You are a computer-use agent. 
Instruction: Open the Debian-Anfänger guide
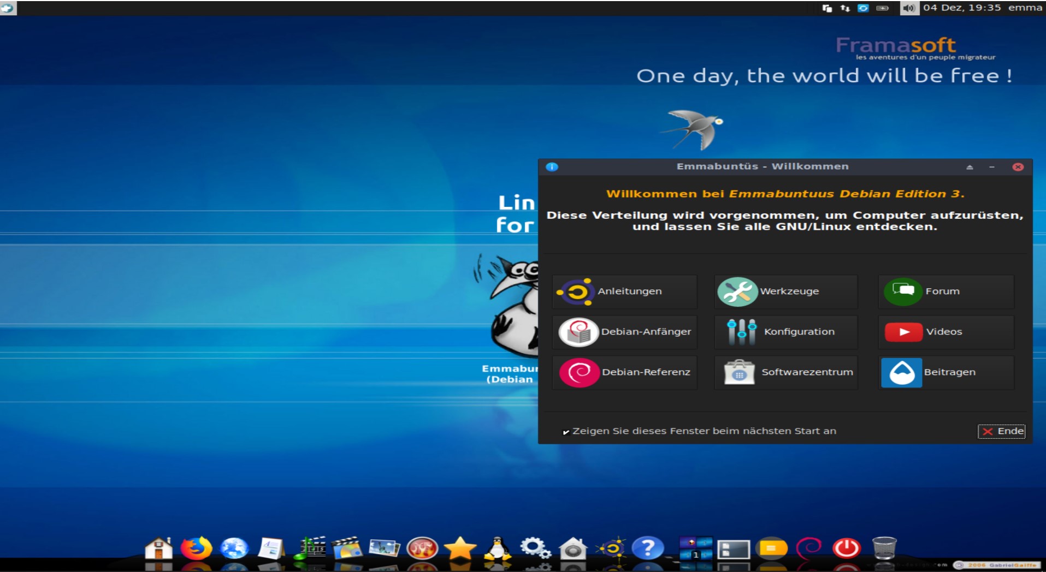click(625, 332)
